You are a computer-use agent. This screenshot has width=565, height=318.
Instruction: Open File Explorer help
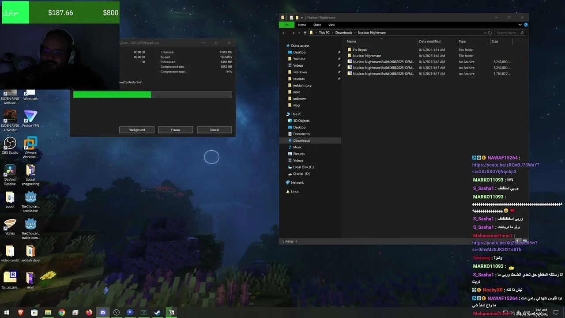coord(526,25)
